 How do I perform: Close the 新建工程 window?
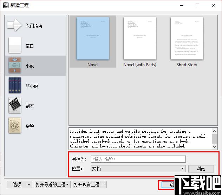click(x=214, y=5)
